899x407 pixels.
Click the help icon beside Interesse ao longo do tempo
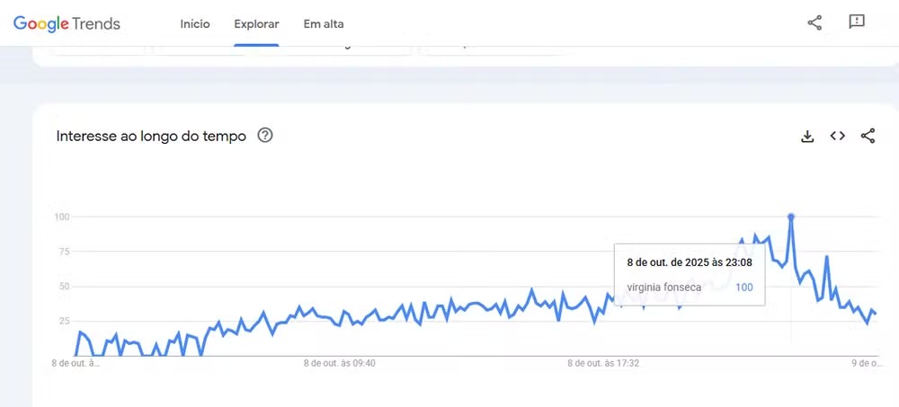point(265,136)
